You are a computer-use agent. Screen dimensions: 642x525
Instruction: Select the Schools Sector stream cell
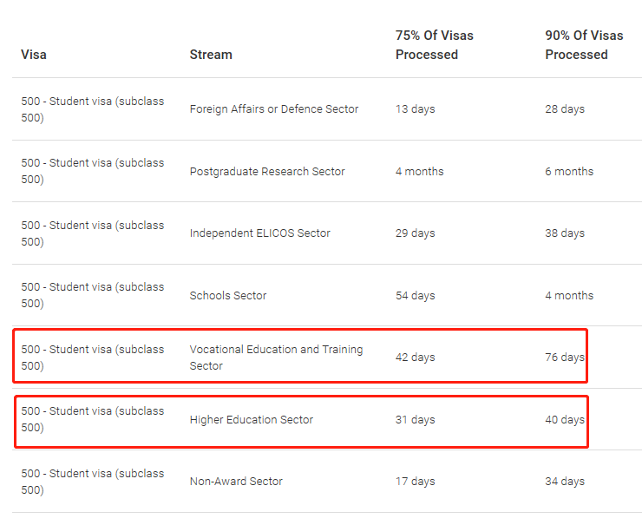[228, 296]
